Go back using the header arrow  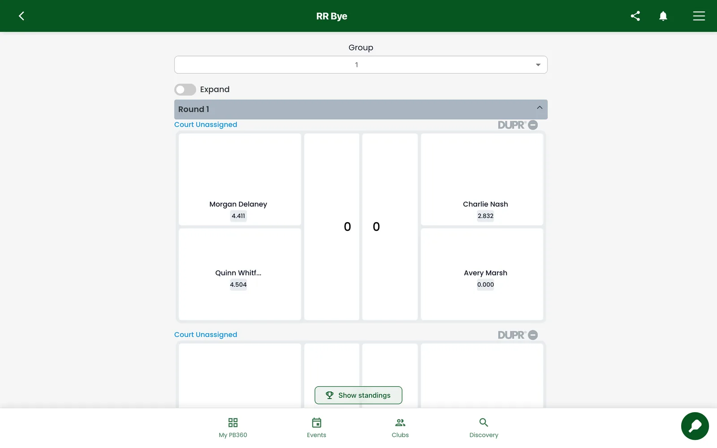22,16
